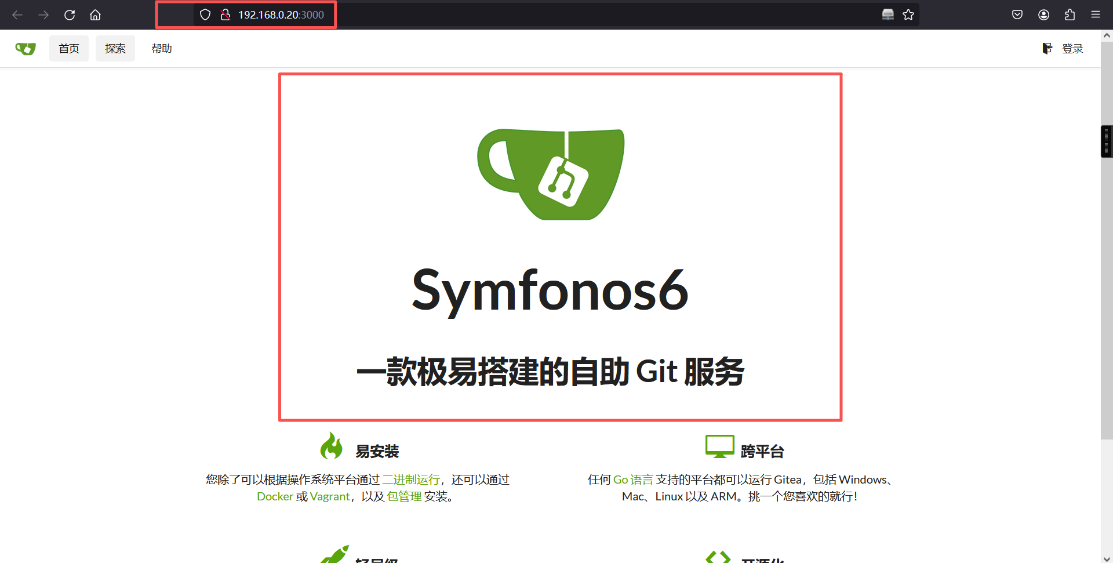Click the 登录 sign-in link
The image size is (1113, 563).
pyautogui.click(x=1072, y=49)
